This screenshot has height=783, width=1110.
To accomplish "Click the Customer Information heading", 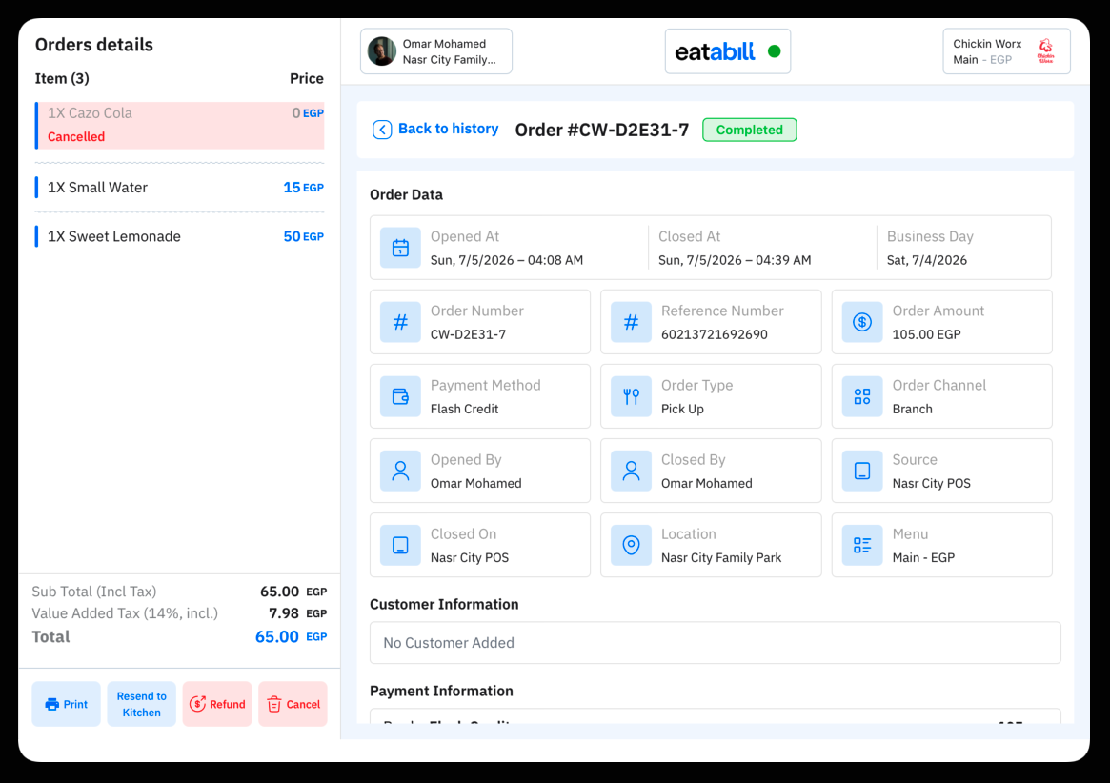I will pos(444,604).
